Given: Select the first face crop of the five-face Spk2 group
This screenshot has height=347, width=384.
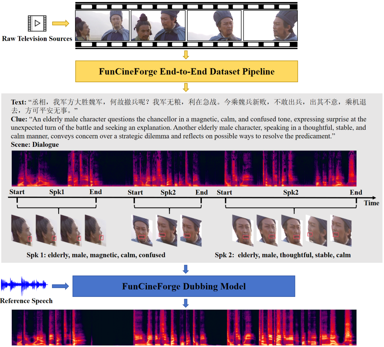Looking at the screenshot, I should [x=243, y=230].
